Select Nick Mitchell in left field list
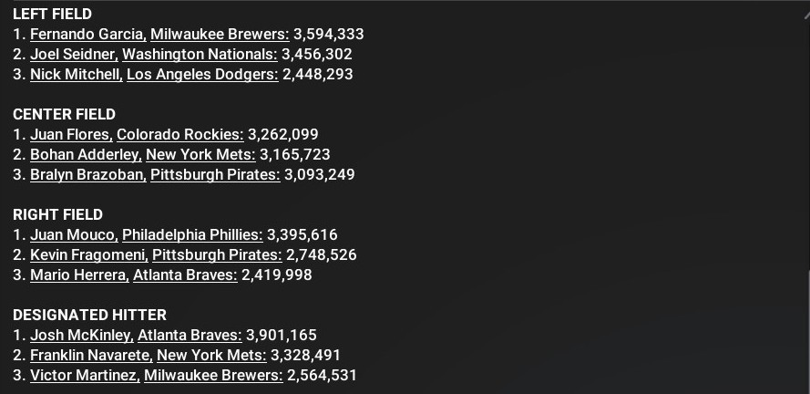 pos(75,75)
